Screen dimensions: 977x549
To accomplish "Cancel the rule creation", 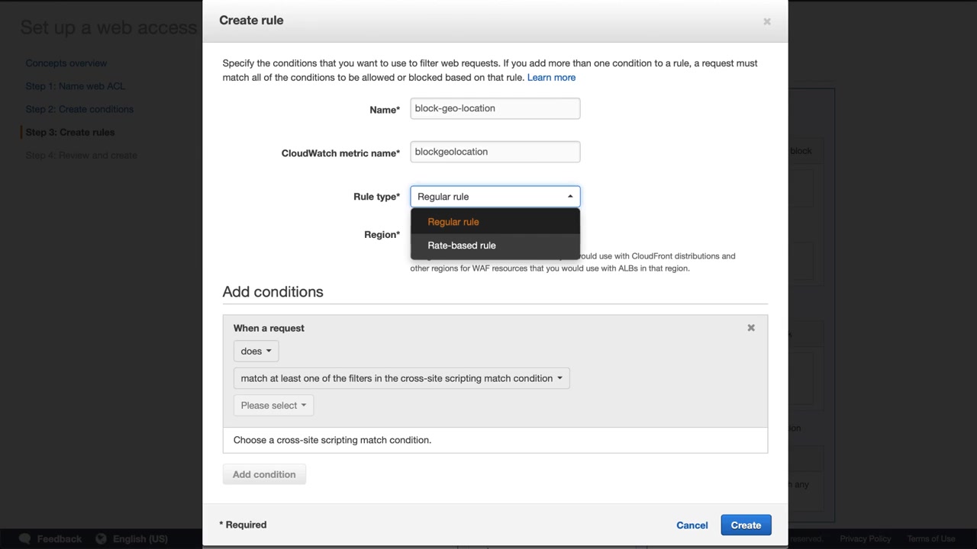I will coord(692,525).
